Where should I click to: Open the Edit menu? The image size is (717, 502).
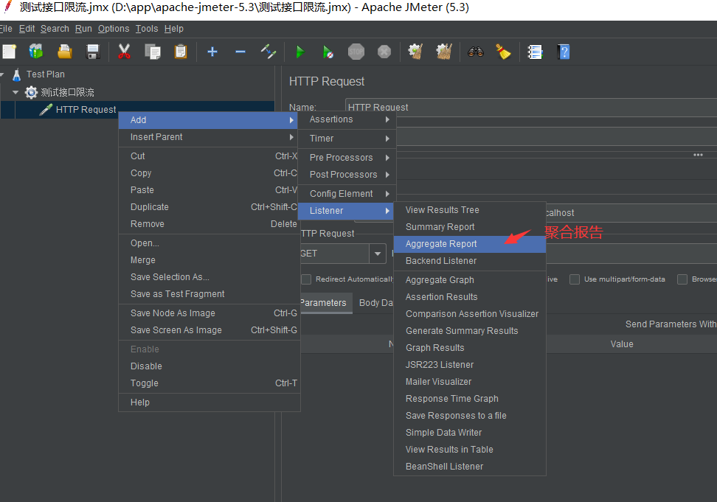27,29
